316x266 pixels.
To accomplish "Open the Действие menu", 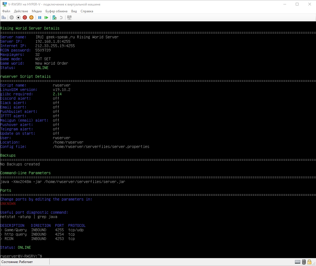I will pos(21,11).
